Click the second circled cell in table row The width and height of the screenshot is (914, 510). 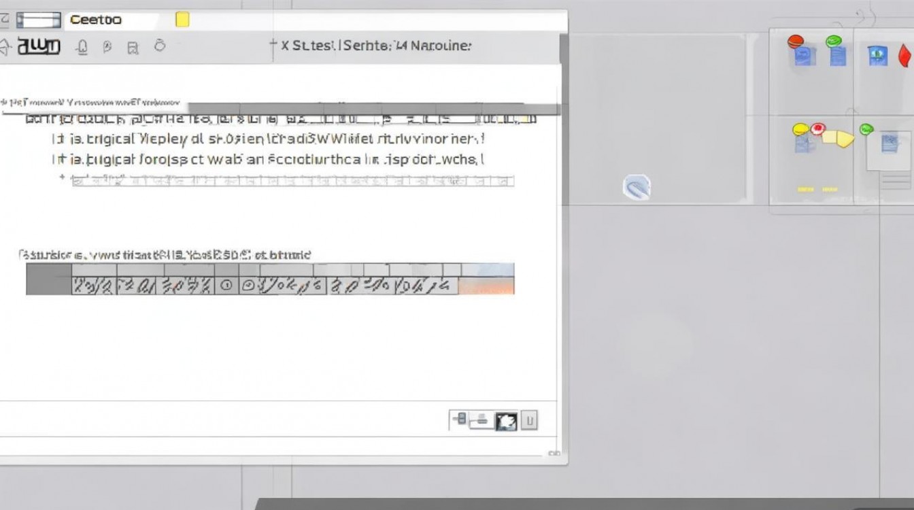[x=248, y=286]
